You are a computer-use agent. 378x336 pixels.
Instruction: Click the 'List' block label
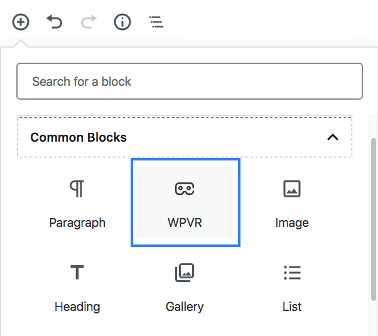pyautogui.click(x=292, y=307)
